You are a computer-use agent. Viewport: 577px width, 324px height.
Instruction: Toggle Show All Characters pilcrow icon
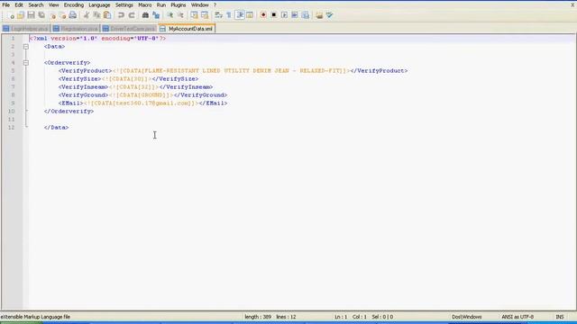click(x=229, y=15)
